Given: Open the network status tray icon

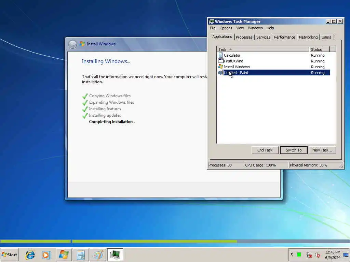Looking at the screenshot, I should tap(309, 254).
